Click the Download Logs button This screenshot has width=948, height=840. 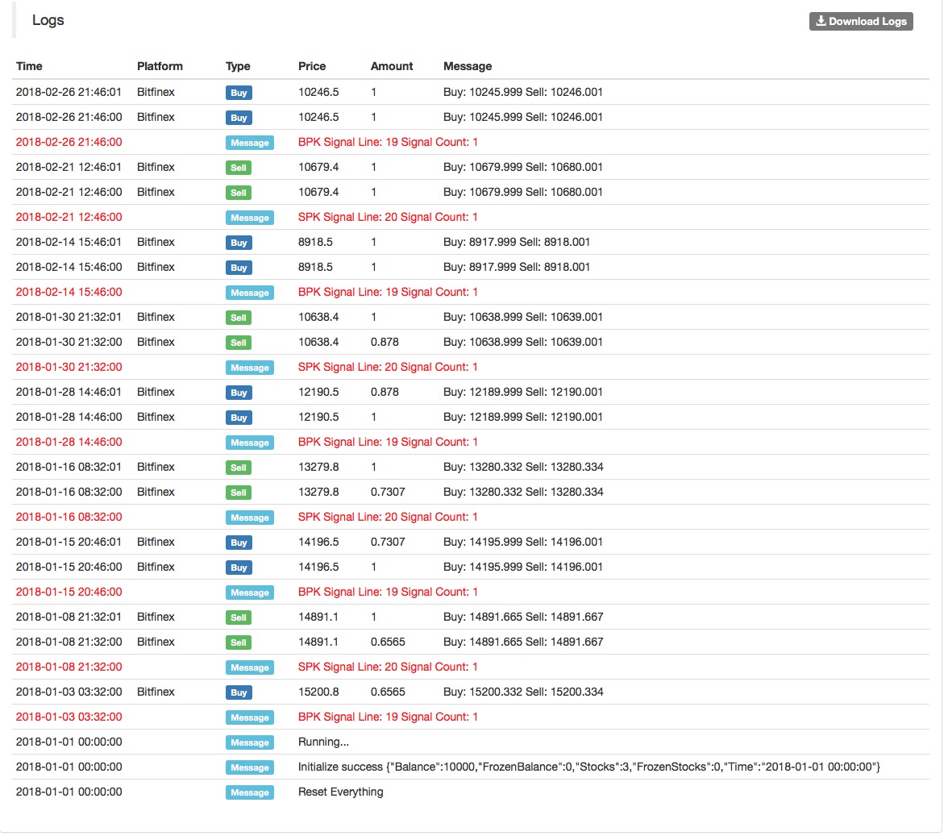pos(860,21)
